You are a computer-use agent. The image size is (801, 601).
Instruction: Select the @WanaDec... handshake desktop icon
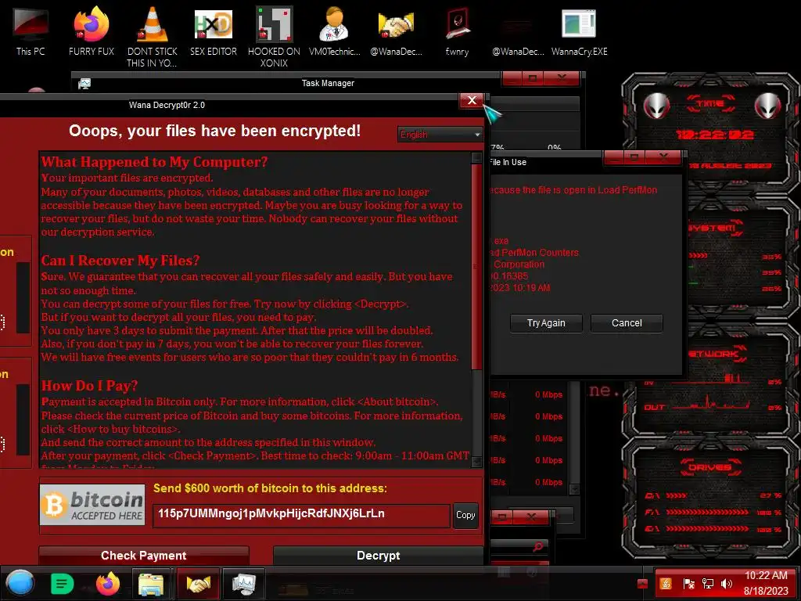point(396,31)
